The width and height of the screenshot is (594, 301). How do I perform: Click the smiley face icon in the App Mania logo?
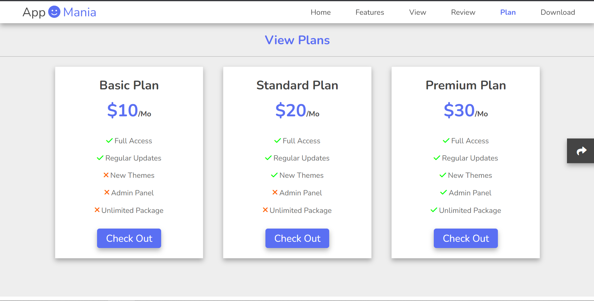(x=55, y=12)
